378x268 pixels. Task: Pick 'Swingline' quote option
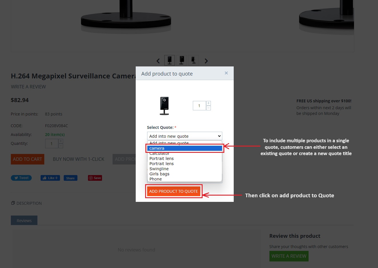coord(185,169)
